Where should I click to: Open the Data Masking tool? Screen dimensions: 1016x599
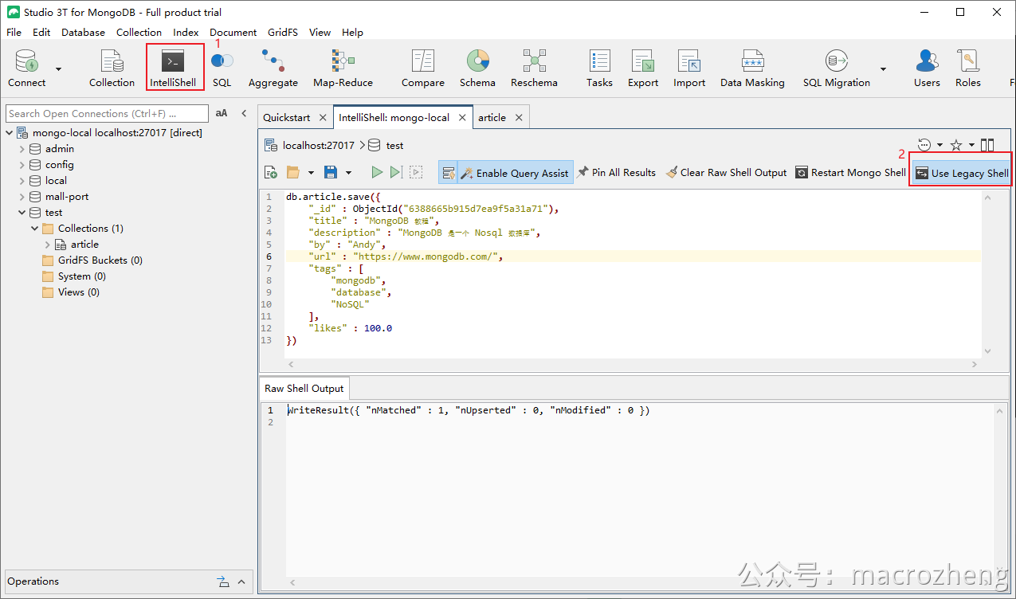pos(752,68)
